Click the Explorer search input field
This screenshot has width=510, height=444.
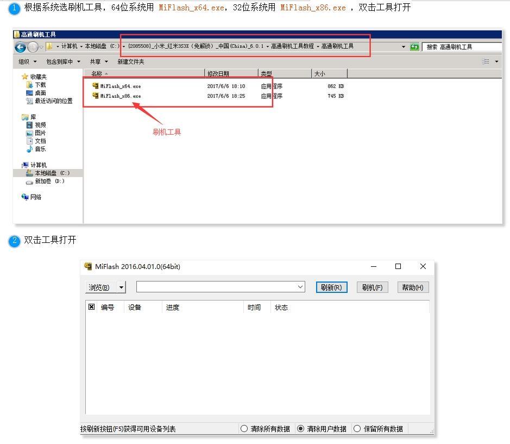pyautogui.click(x=462, y=47)
